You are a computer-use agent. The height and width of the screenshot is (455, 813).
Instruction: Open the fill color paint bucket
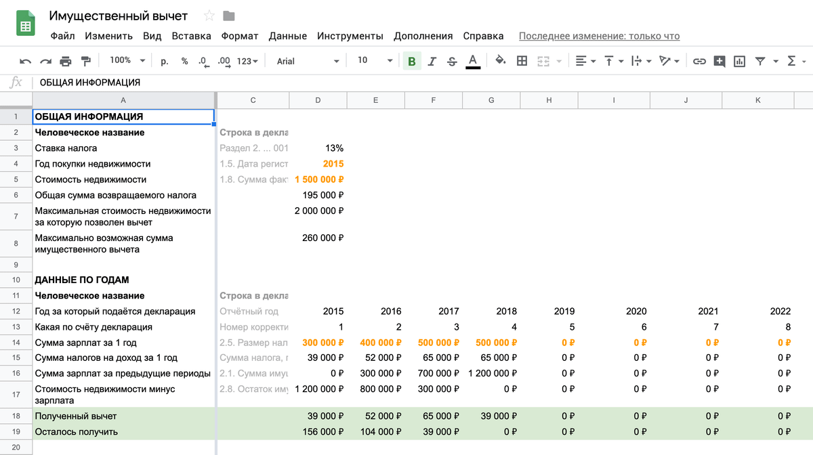(501, 61)
